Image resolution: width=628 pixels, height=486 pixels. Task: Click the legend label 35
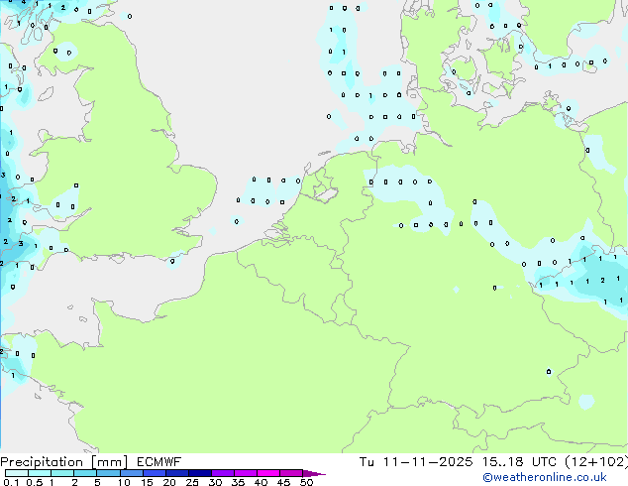pos(238,482)
